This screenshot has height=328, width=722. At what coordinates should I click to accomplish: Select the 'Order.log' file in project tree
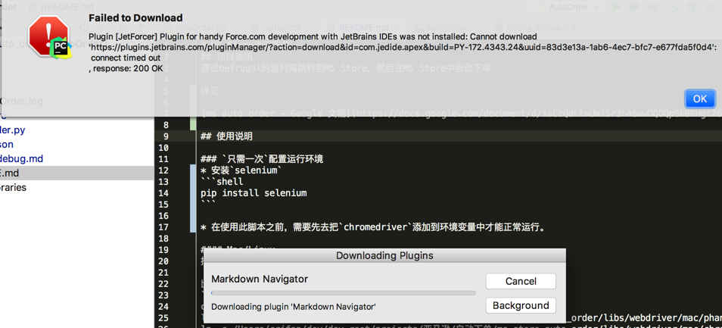22,101
